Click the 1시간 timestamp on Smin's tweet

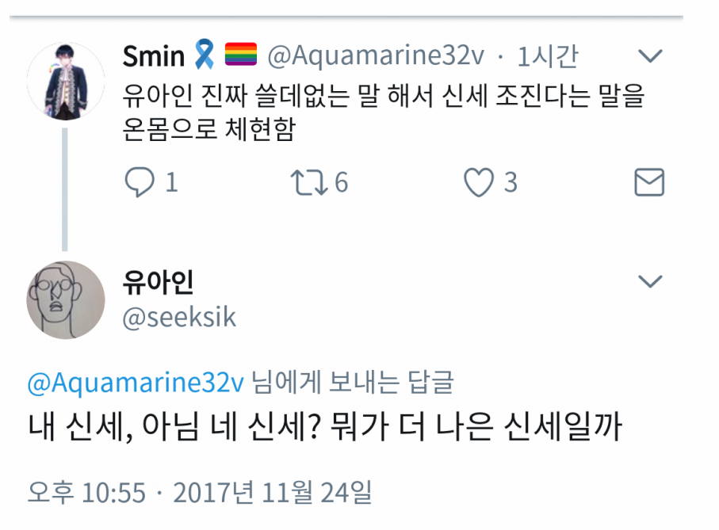tap(547, 56)
